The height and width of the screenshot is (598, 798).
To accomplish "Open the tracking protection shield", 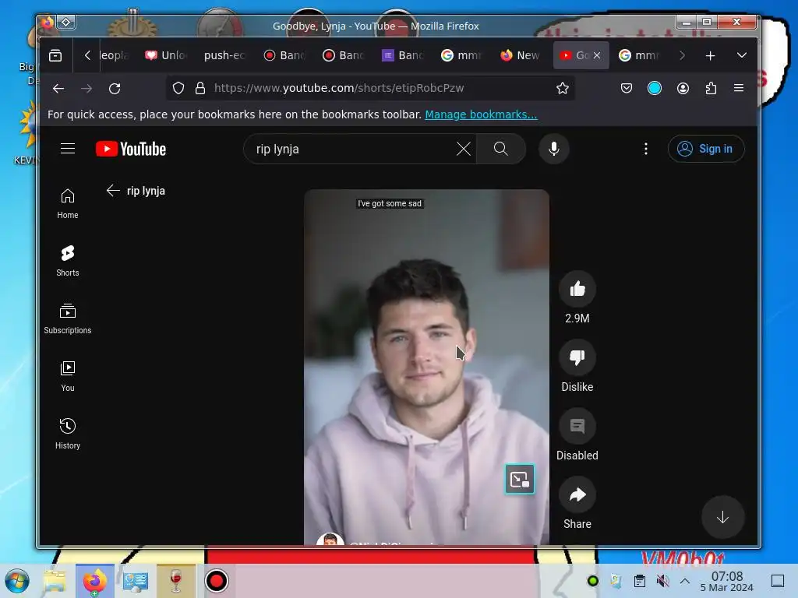I will [x=178, y=88].
